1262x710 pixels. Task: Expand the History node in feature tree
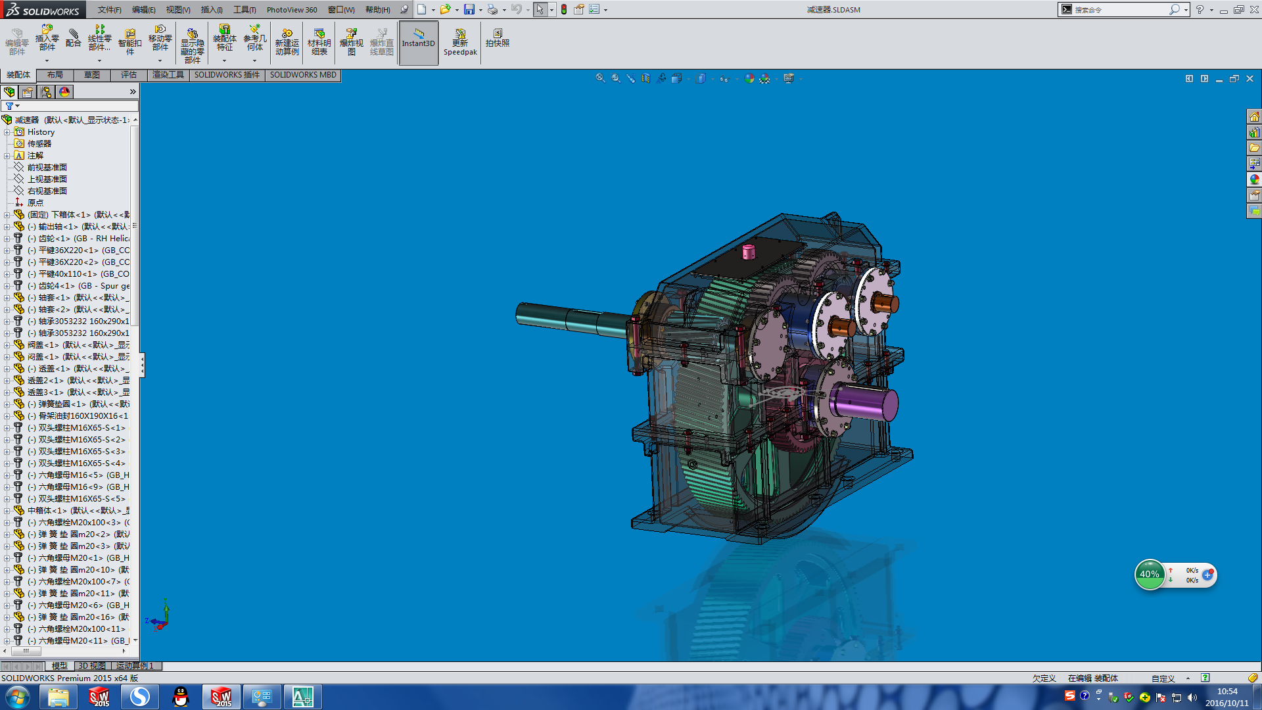7,132
